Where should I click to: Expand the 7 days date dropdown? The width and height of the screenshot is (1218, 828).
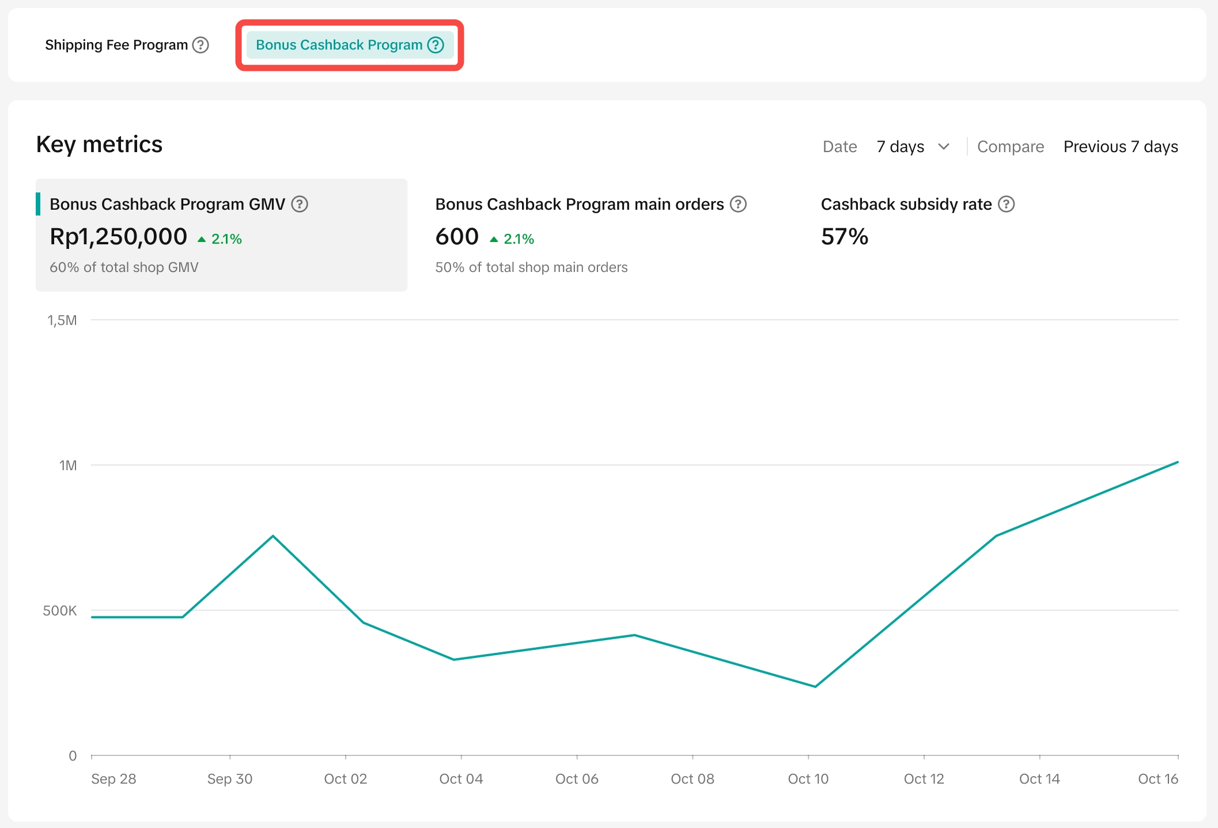901,146
